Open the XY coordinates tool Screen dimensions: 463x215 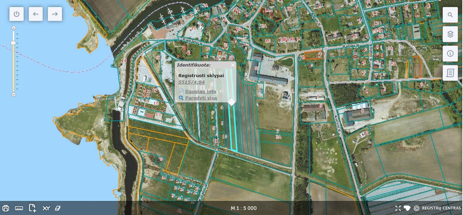pos(46,208)
